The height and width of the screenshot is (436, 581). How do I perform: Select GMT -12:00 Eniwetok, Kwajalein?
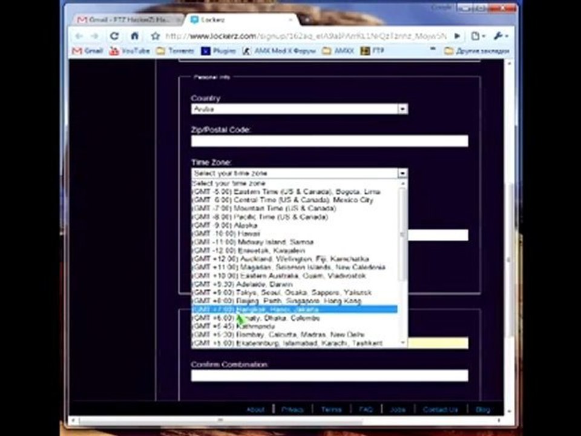coord(295,251)
